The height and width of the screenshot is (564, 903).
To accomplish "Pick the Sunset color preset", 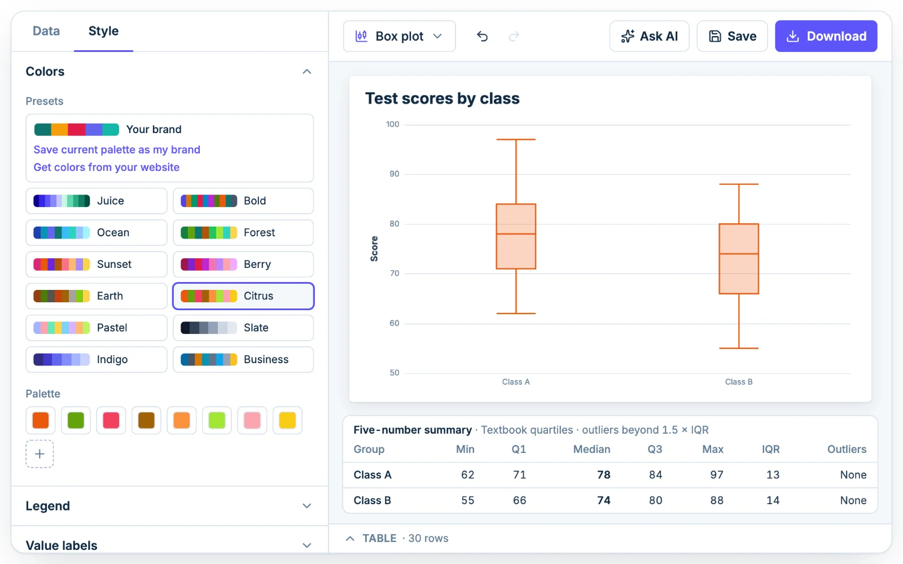I will 97,264.
